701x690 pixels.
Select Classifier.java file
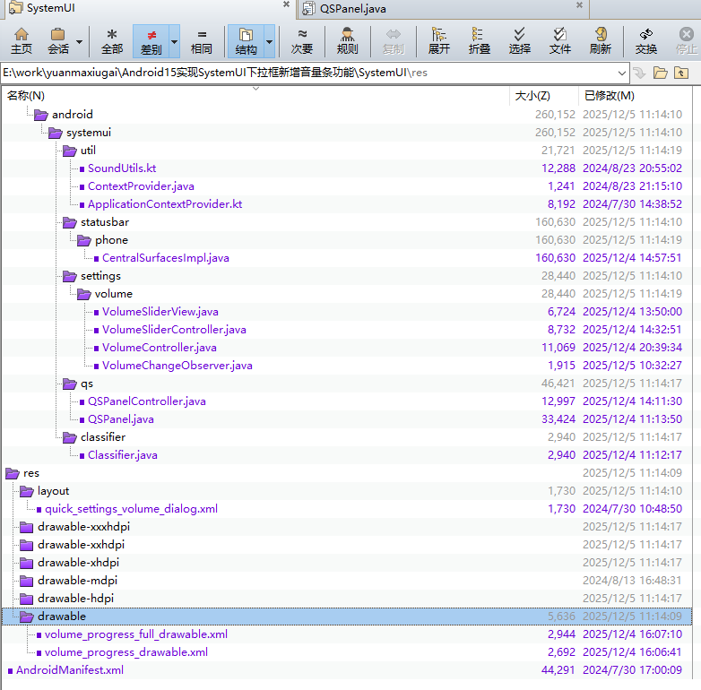click(x=123, y=455)
